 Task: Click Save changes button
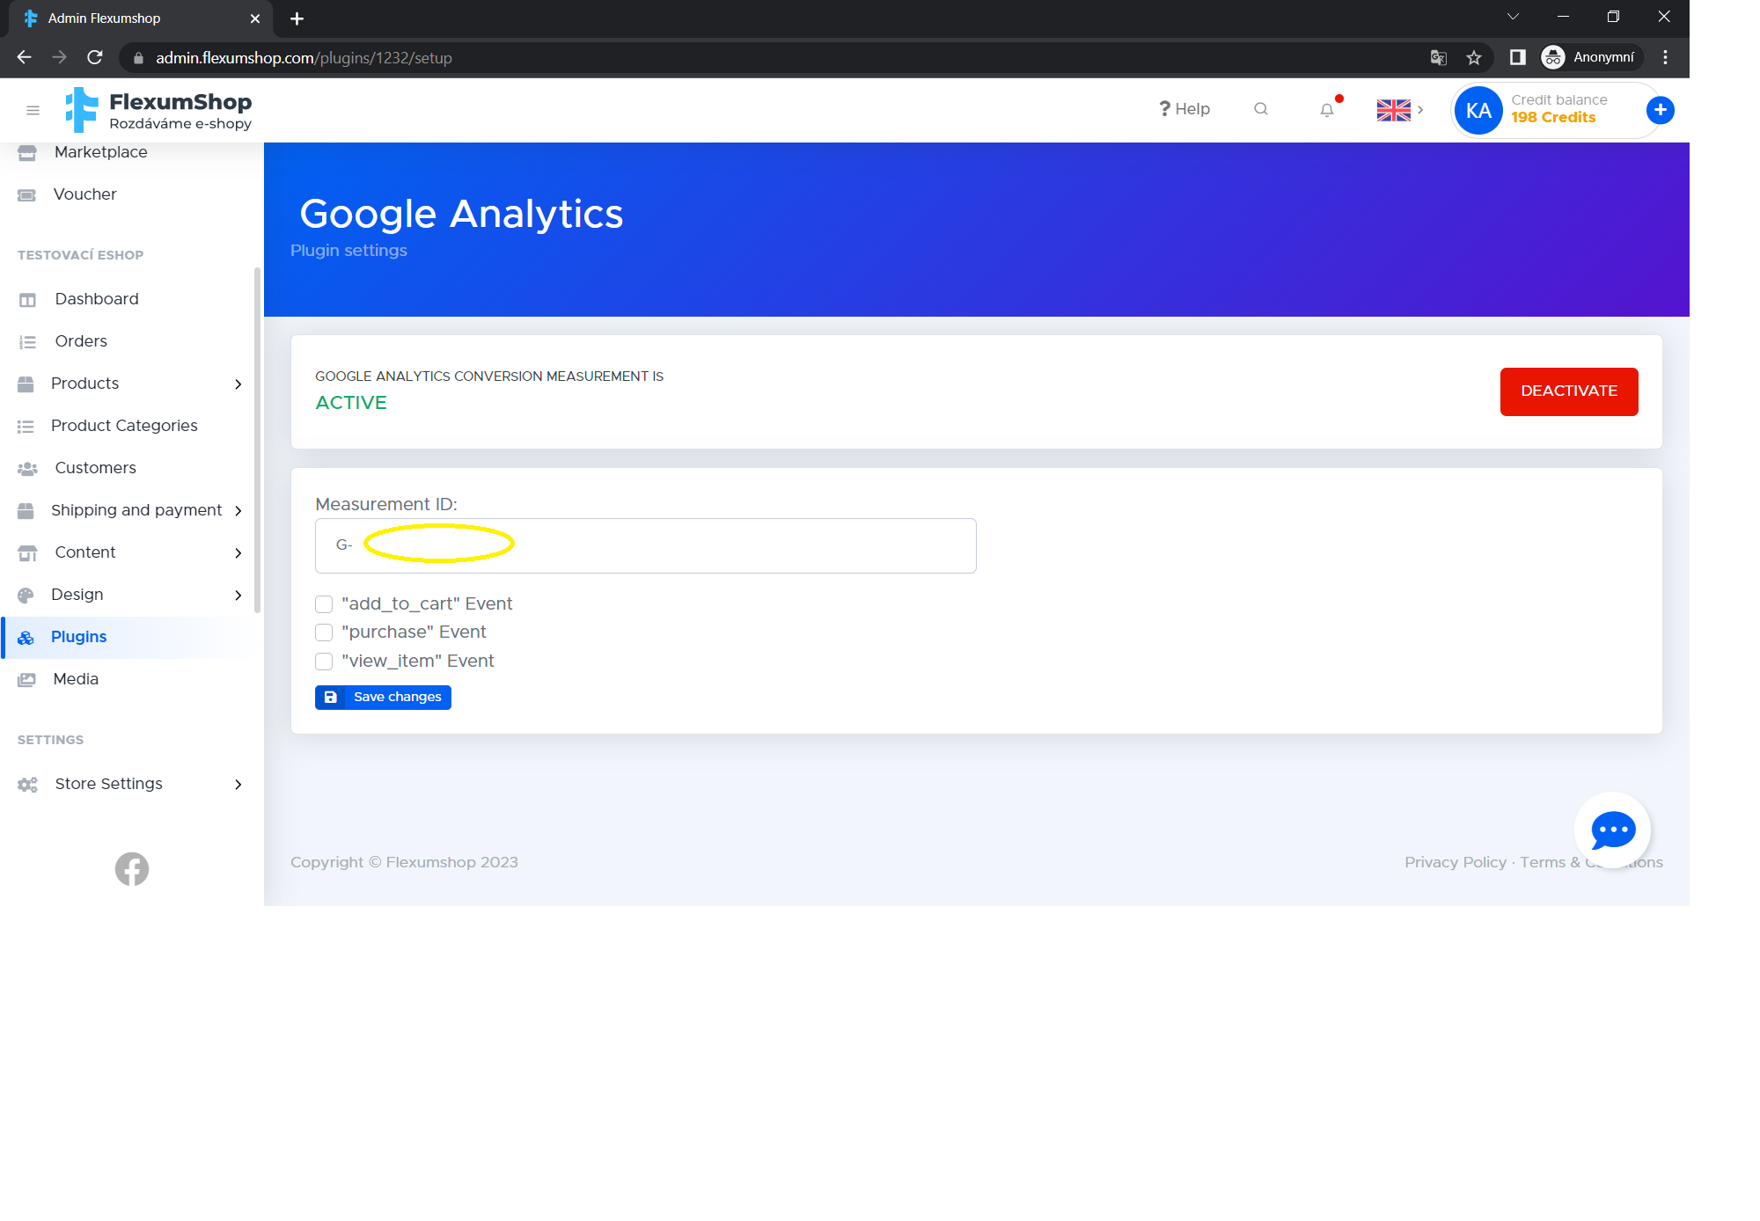pos(383,698)
